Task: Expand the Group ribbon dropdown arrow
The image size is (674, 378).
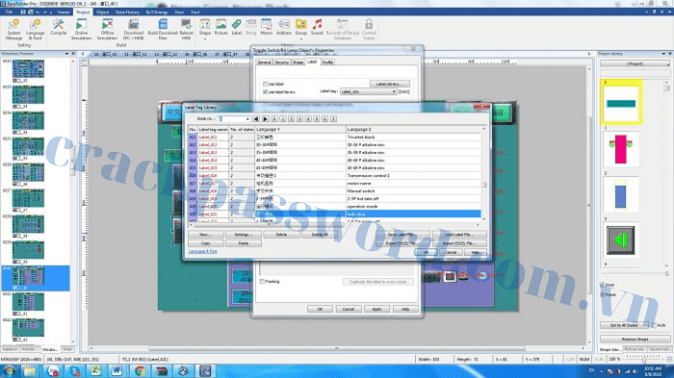Action: 300,39
